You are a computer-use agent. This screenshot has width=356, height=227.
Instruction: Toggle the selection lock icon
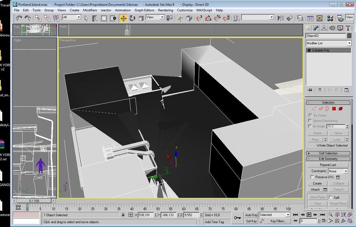(123, 215)
